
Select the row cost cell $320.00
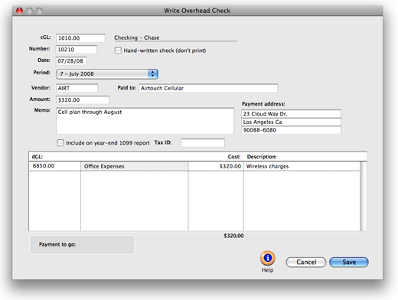tap(216, 166)
